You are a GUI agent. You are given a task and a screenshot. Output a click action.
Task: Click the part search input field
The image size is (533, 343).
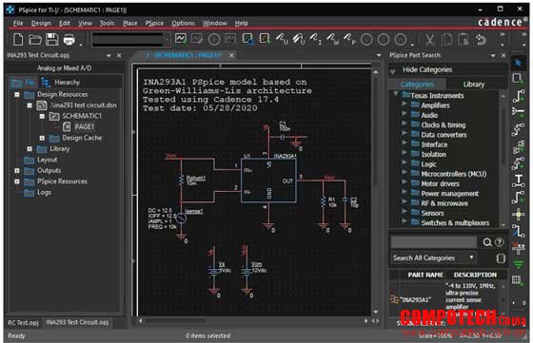click(x=434, y=242)
